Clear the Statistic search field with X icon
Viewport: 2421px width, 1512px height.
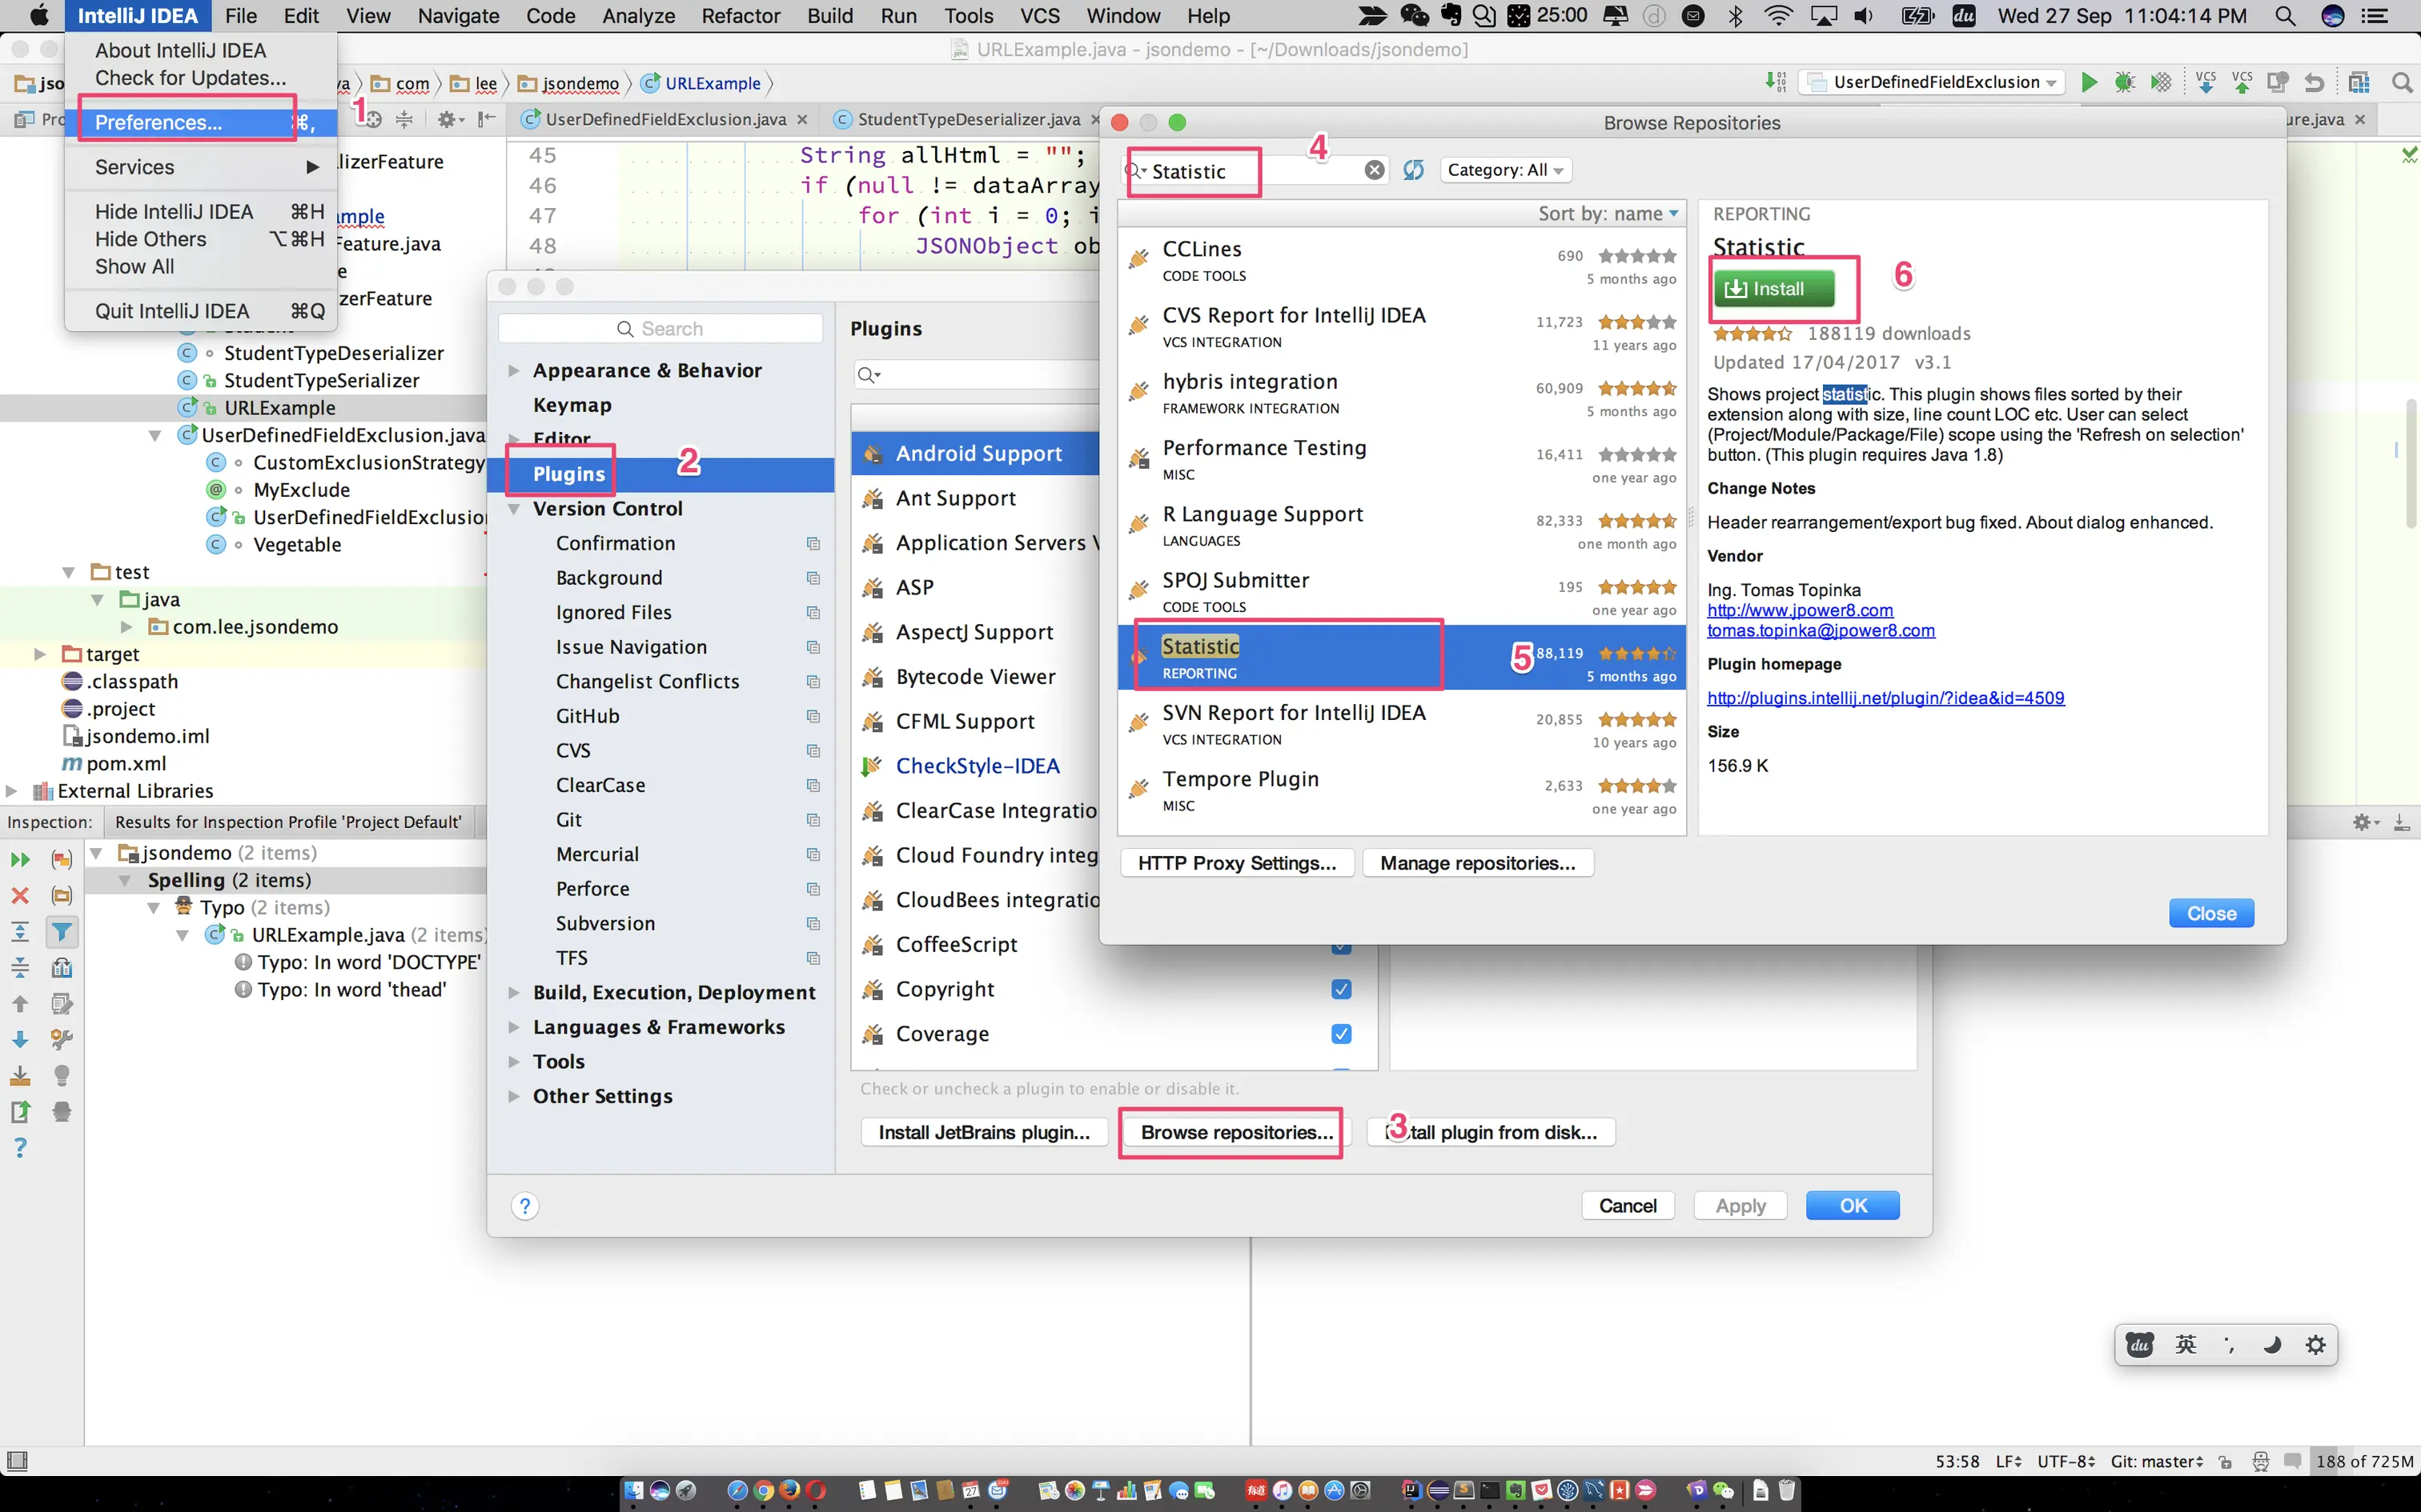1375,170
